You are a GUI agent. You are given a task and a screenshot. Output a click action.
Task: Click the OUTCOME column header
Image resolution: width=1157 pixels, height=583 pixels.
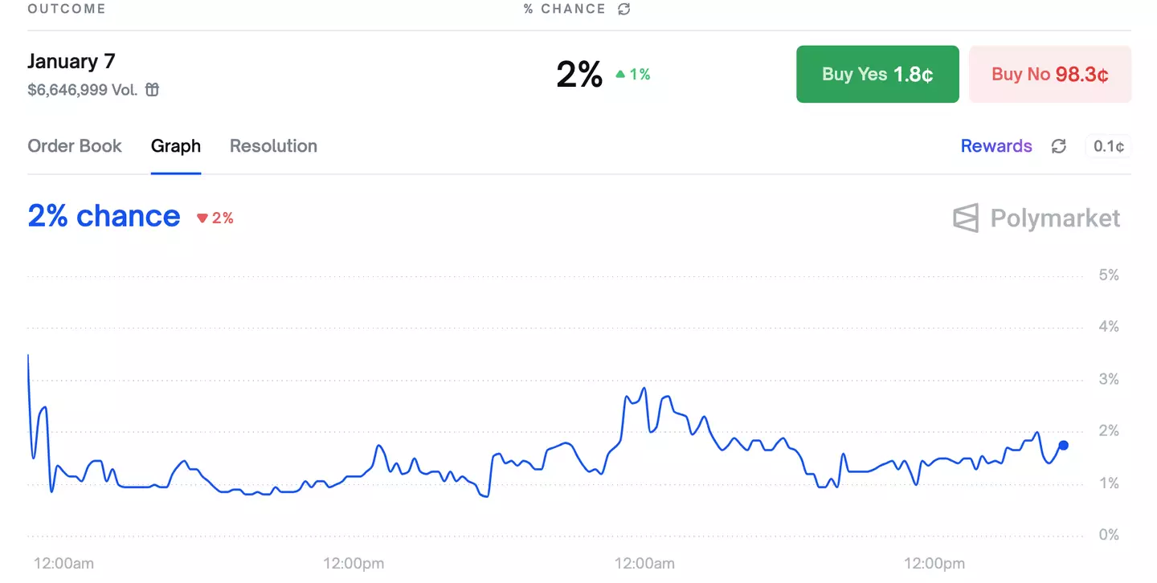click(67, 9)
